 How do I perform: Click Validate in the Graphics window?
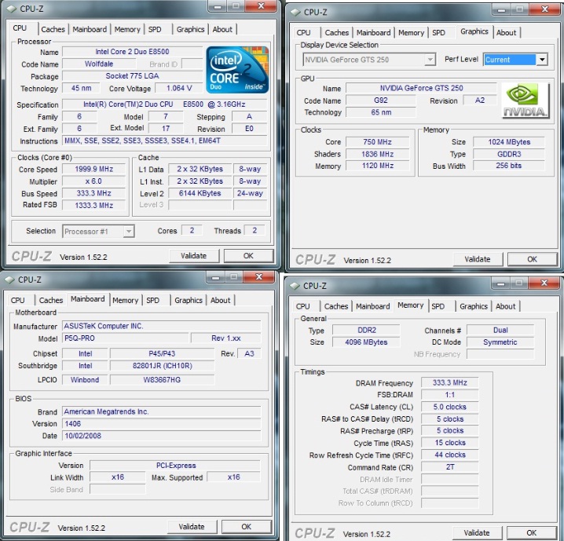(478, 259)
